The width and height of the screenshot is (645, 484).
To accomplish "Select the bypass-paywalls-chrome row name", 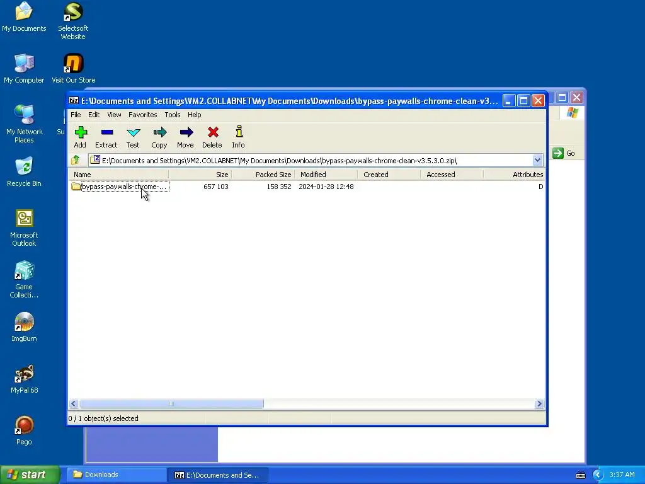I will click(x=124, y=187).
